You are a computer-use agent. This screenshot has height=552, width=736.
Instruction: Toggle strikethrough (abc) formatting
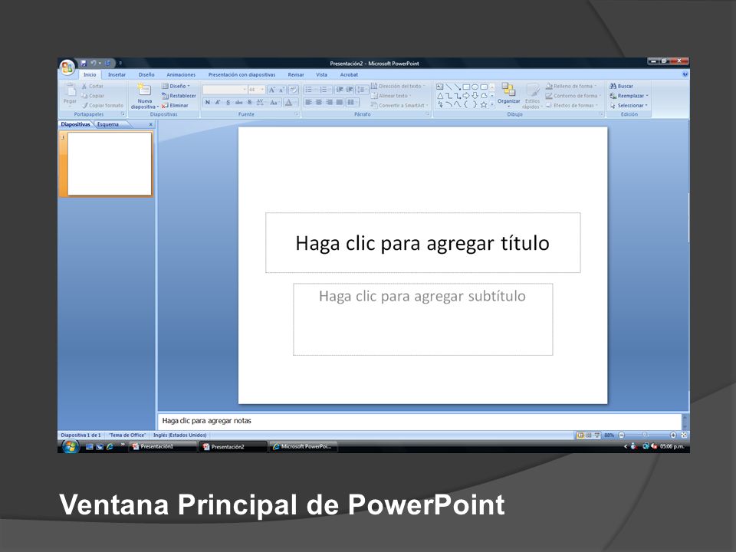pyautogui.click(x=239, y=102)
